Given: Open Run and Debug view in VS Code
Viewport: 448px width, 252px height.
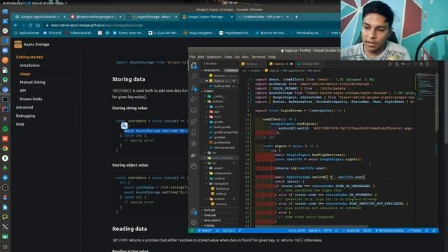Looking at the screenshot, I should pos(194,99).
